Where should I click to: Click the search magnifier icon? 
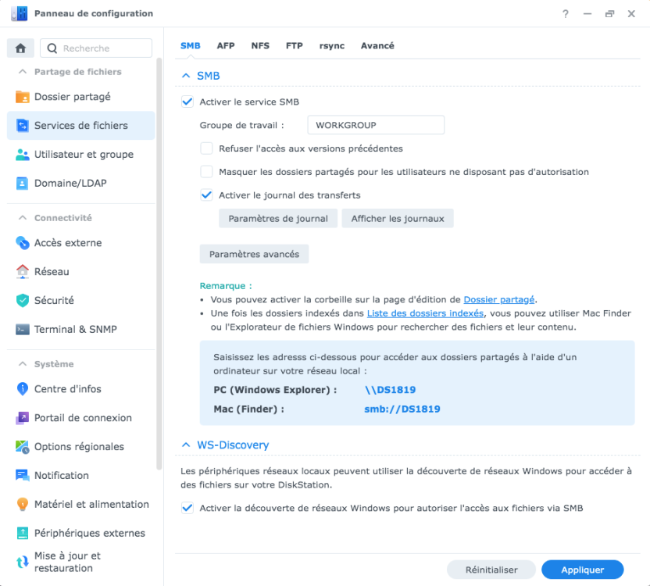coord(52,48)
